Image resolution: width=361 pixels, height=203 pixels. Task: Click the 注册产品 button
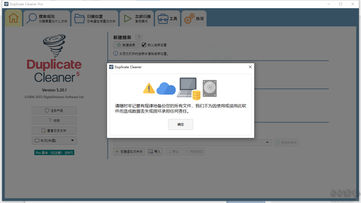pyautogui.click(x=54, y=110)
